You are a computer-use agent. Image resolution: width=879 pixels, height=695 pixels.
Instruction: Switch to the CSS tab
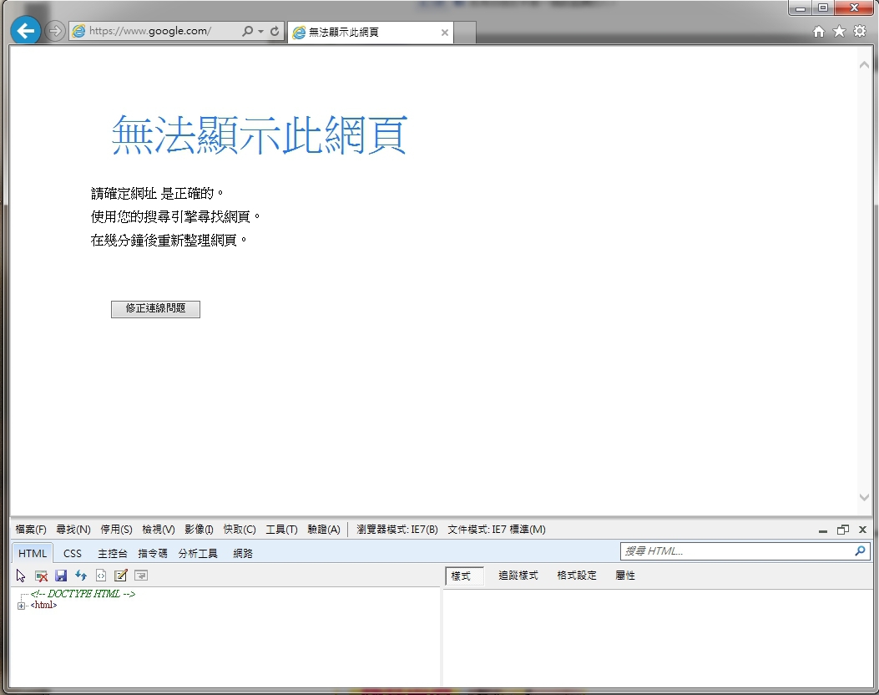click(73, 554)
